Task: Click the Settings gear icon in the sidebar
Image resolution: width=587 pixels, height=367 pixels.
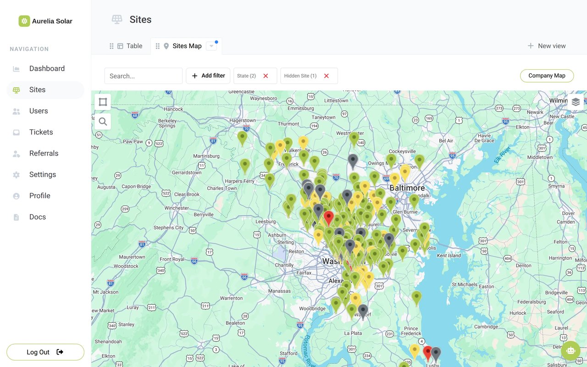Action: (x=17, y=175)
